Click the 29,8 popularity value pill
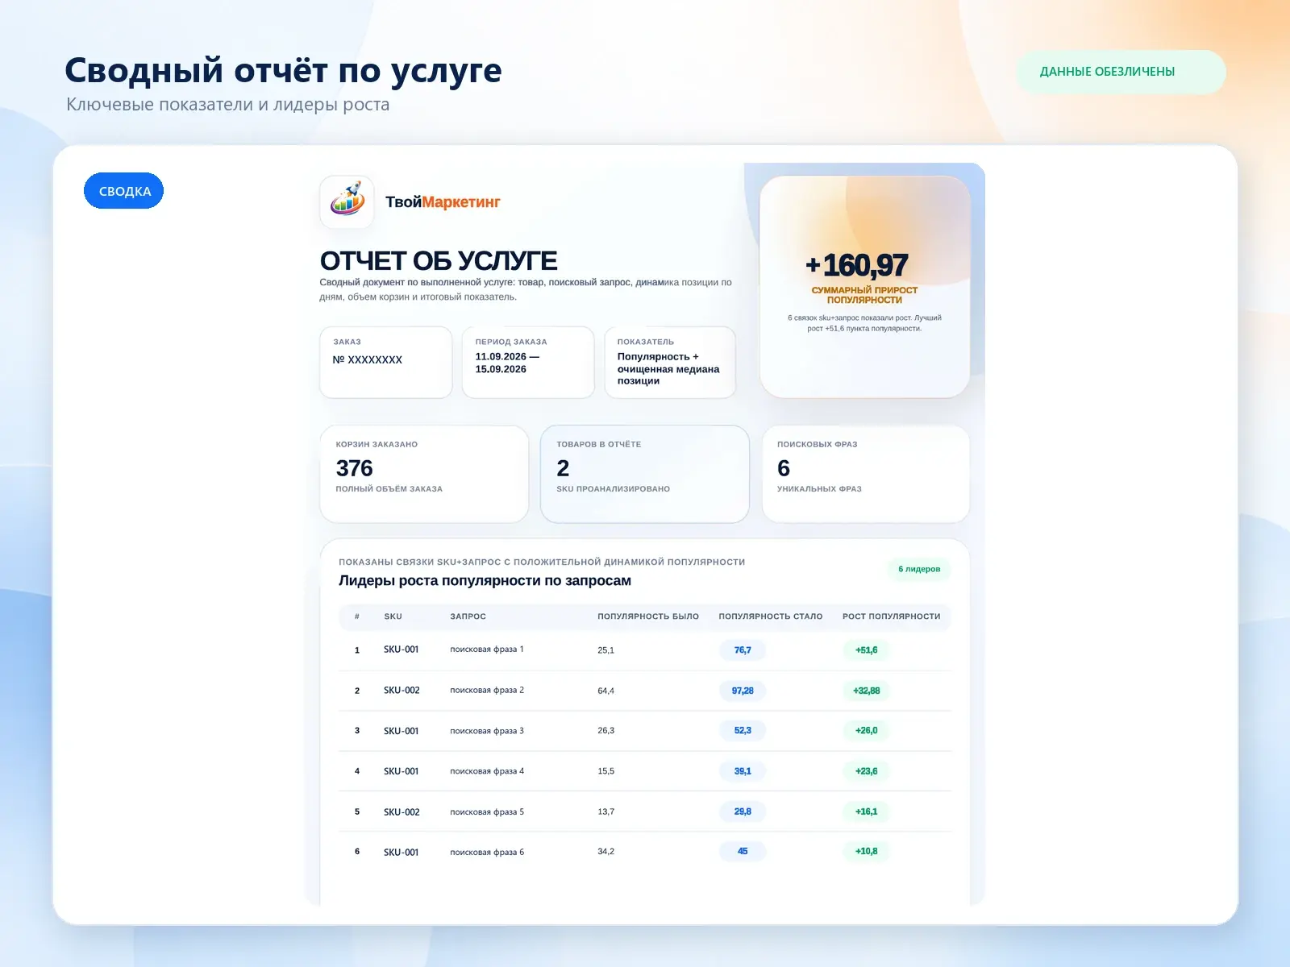The image size is (1290, 967). (x=743, y=811)
